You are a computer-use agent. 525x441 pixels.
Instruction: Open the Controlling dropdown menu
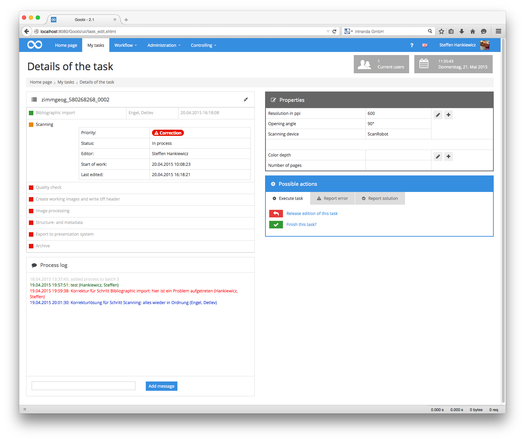[x=204, y=45]
